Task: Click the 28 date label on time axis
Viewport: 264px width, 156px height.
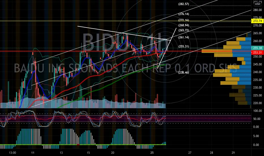Action: pyautogui.click(x=211, y=153)
